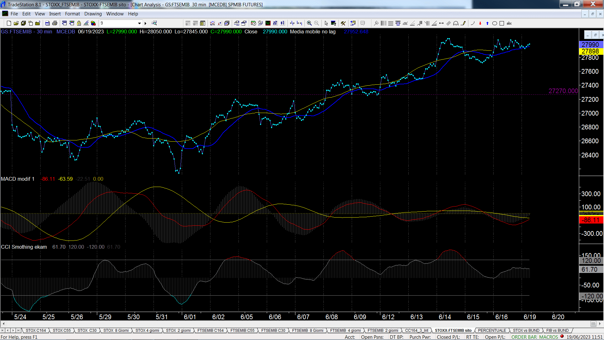This screenshot has width=604, height=340.
Task: Switch to the PERCENTUALE tab
Action: pyautogui.click(x=492, y=330)
